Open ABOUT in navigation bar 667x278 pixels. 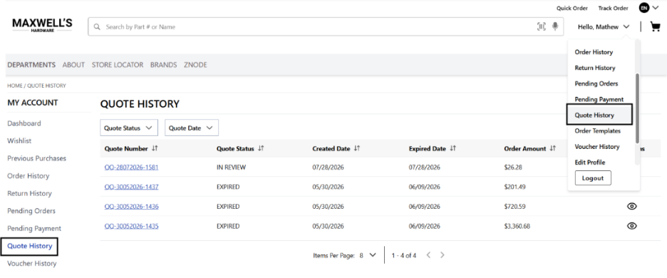click(x=73, y=65)
